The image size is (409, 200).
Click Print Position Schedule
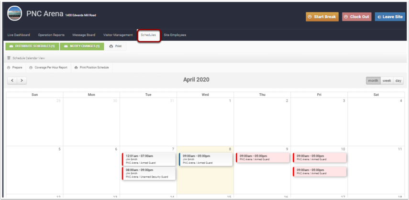coord(92,67)
